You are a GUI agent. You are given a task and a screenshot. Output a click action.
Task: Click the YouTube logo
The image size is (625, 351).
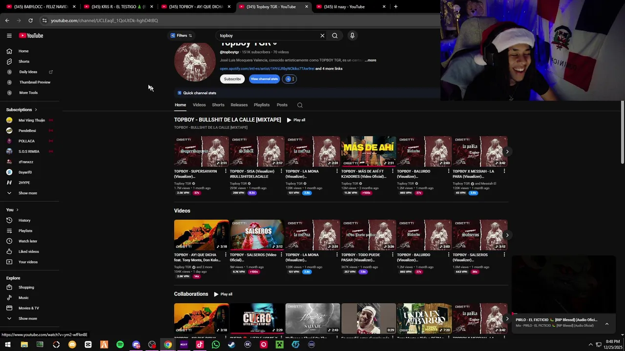coord(31,36)
